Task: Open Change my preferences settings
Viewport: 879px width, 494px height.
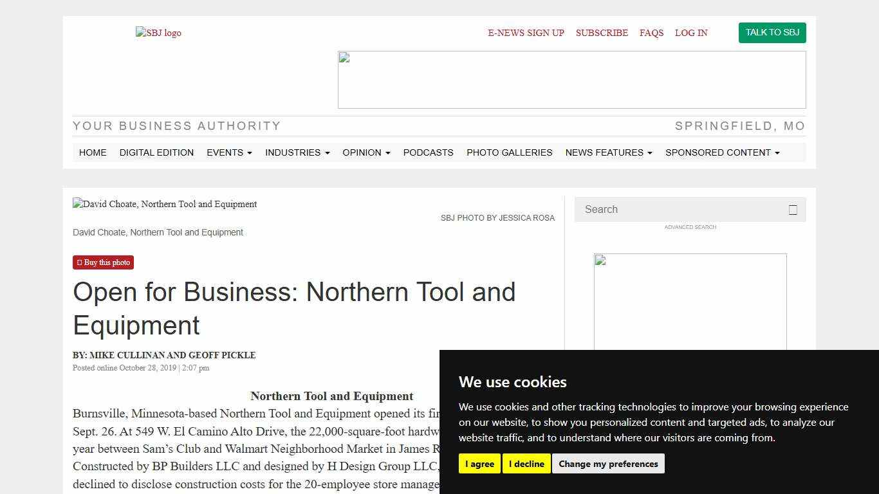Action: point(608,463)
